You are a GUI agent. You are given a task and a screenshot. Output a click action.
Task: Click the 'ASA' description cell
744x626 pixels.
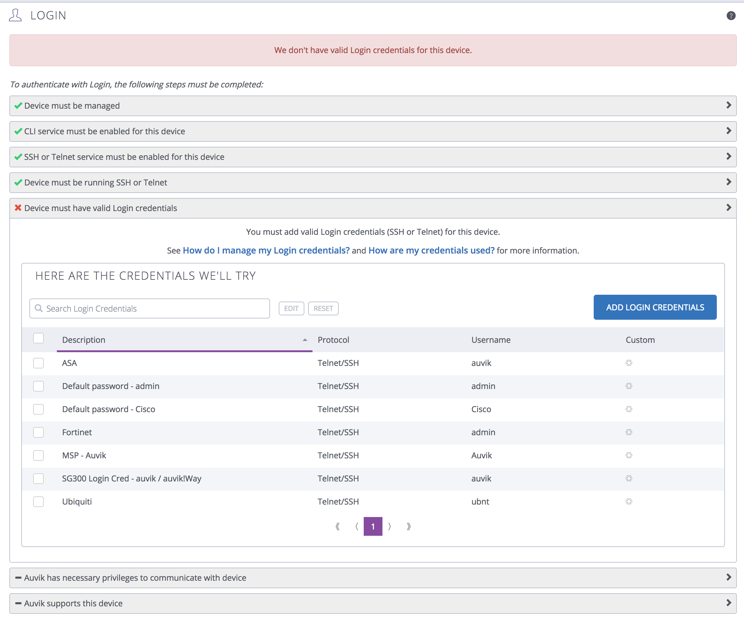click(x=69, y=363)
